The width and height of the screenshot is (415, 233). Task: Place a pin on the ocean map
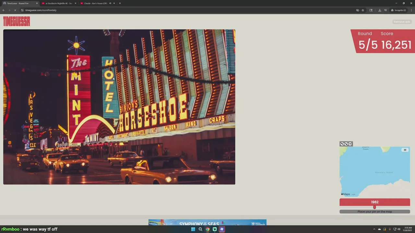click(x=375, y=172)
